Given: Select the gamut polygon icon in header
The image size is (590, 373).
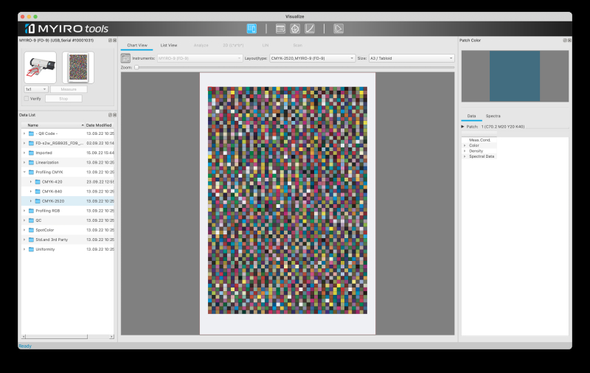Looking at the screenshot, I should click(295, 29).
